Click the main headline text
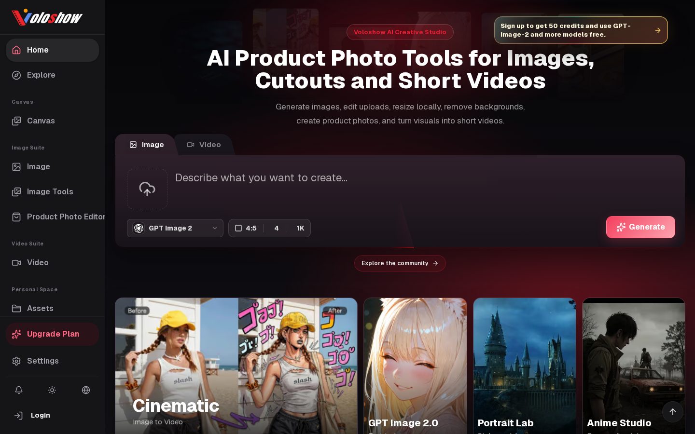 pyautogui.click(x=400, y=69)
